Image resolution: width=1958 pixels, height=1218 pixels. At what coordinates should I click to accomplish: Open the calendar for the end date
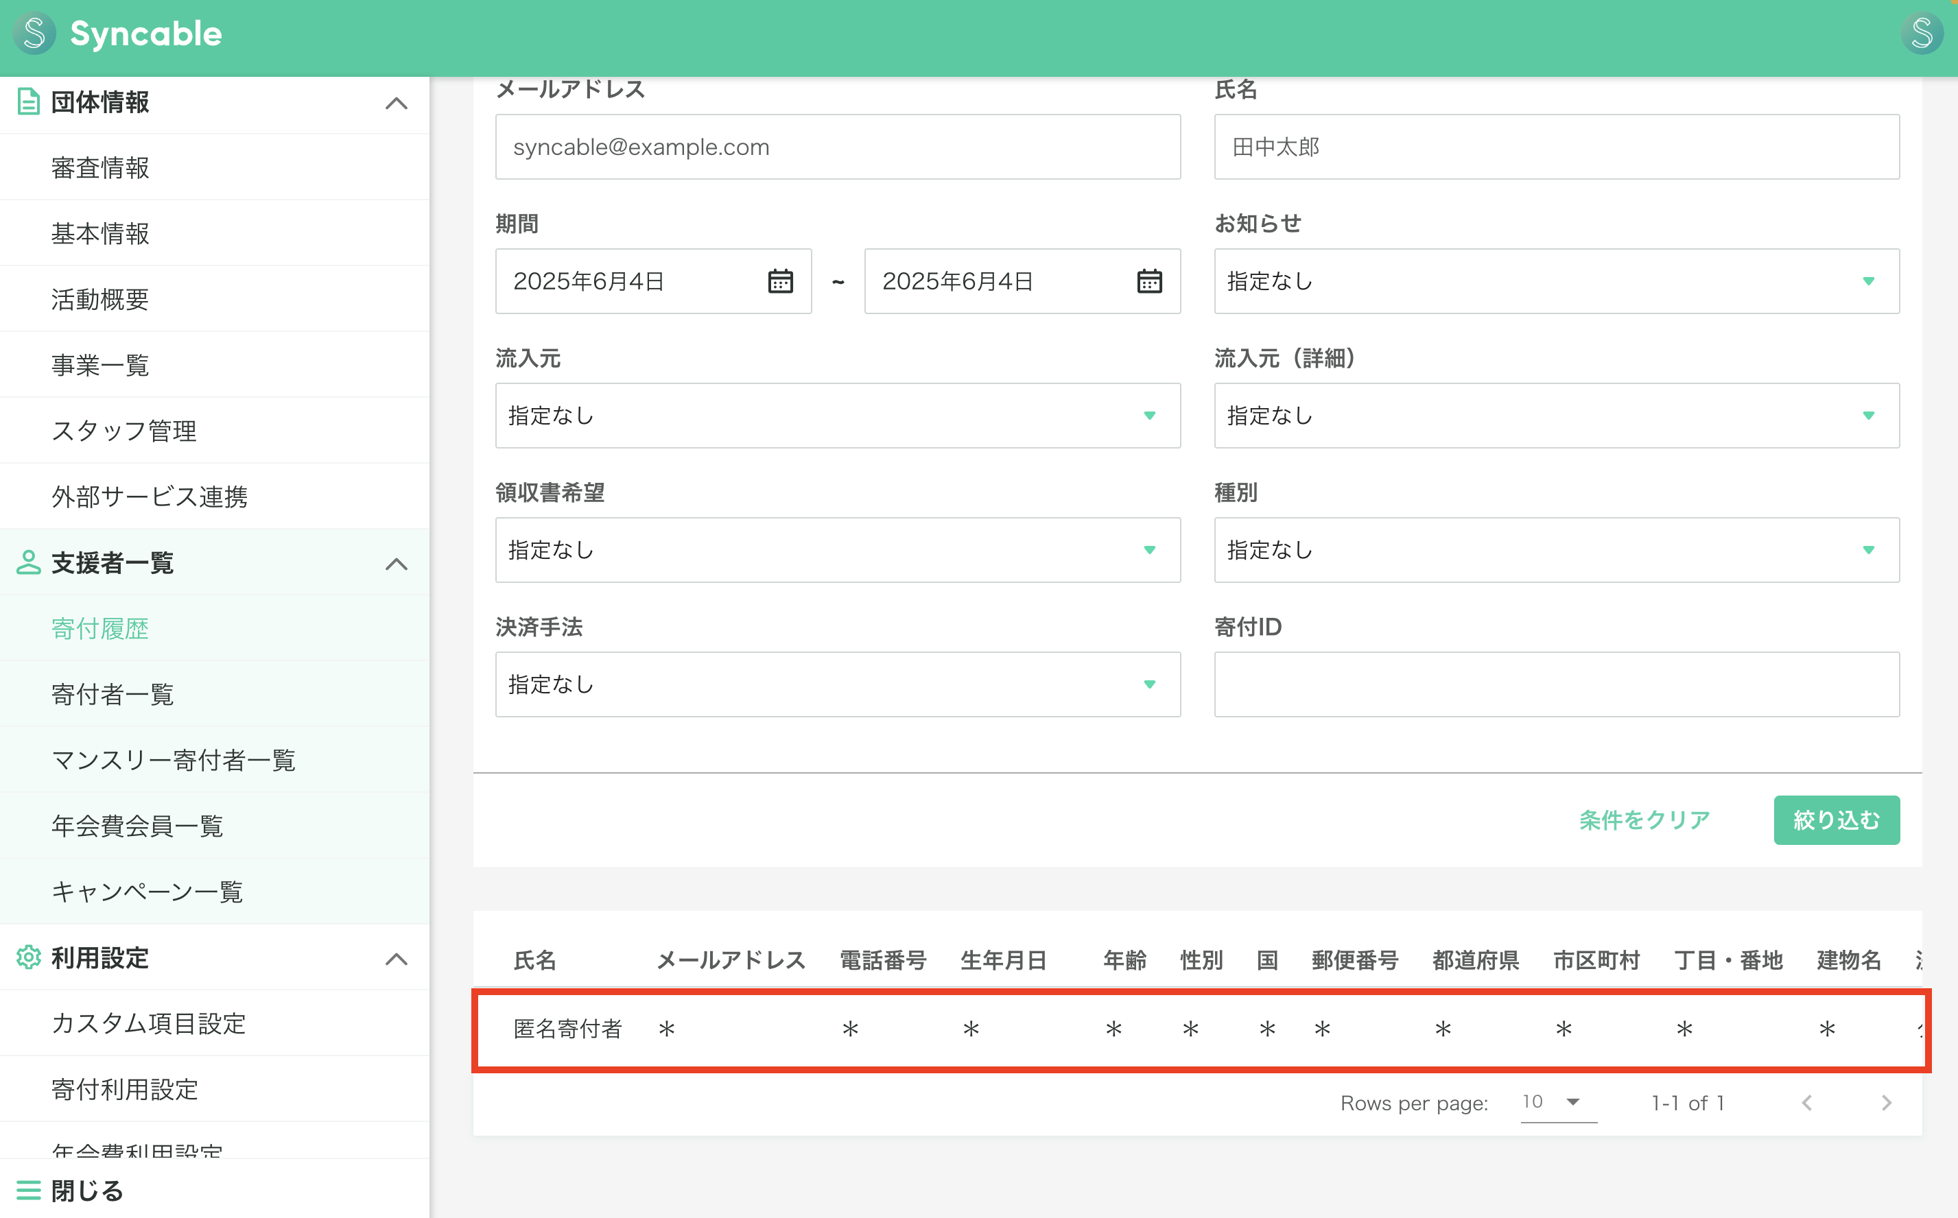coord(1147,281)
